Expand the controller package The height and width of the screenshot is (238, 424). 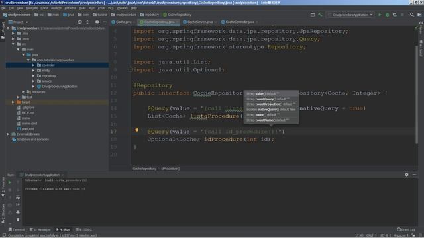click(33, 65)
